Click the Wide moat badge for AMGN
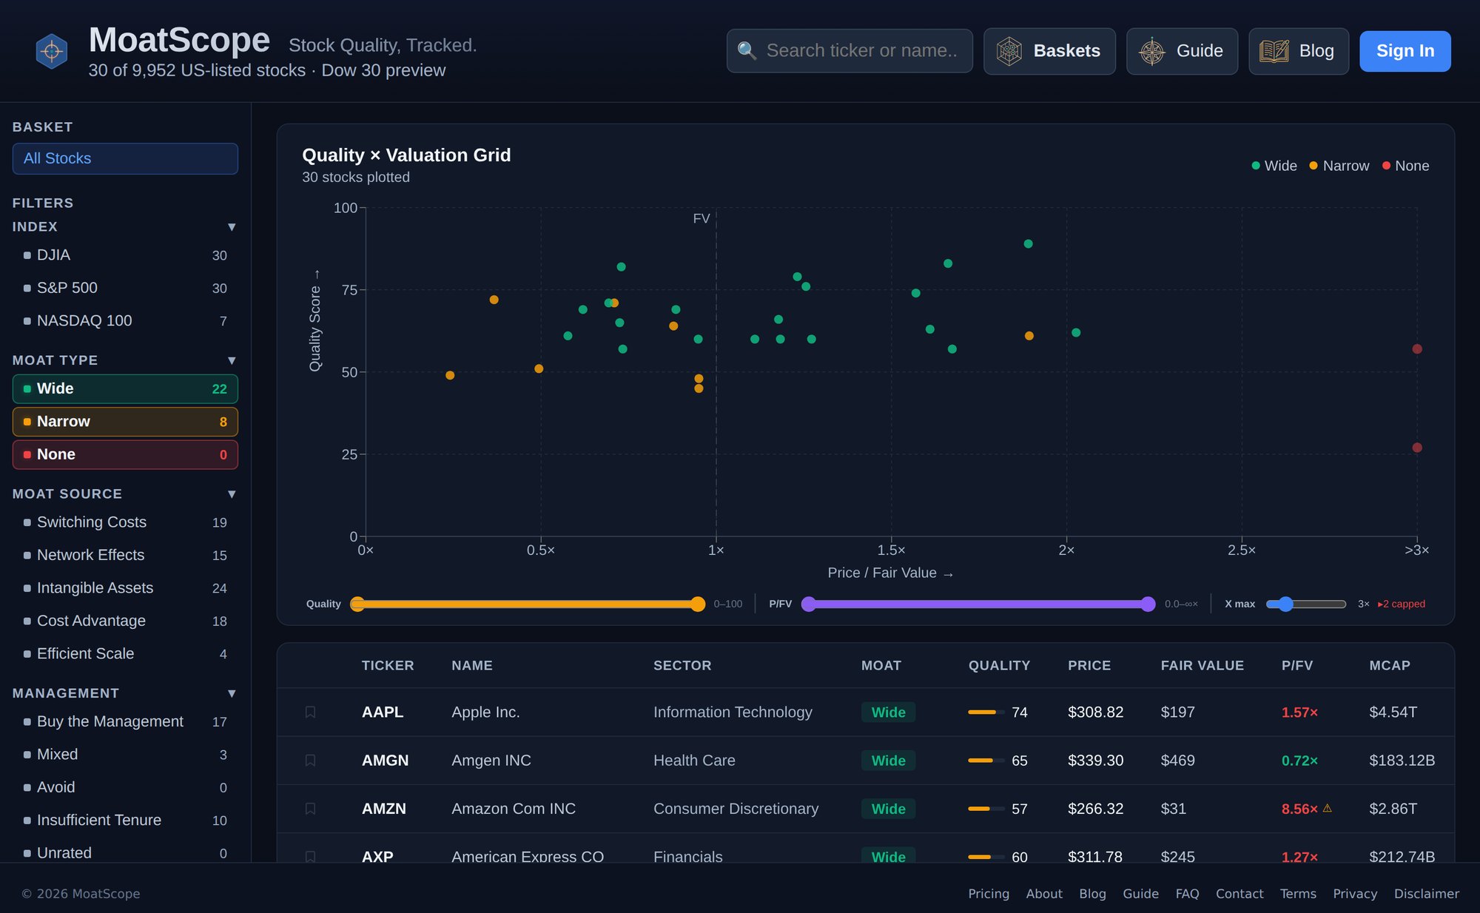 tap(888, 761)
